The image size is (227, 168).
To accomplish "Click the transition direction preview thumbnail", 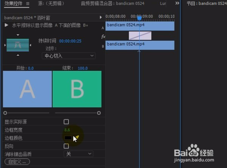I will (18, 45).
